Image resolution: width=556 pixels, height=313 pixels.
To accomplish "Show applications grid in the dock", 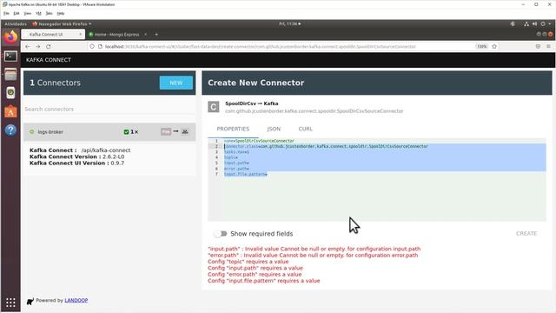I will coord(10,303).
